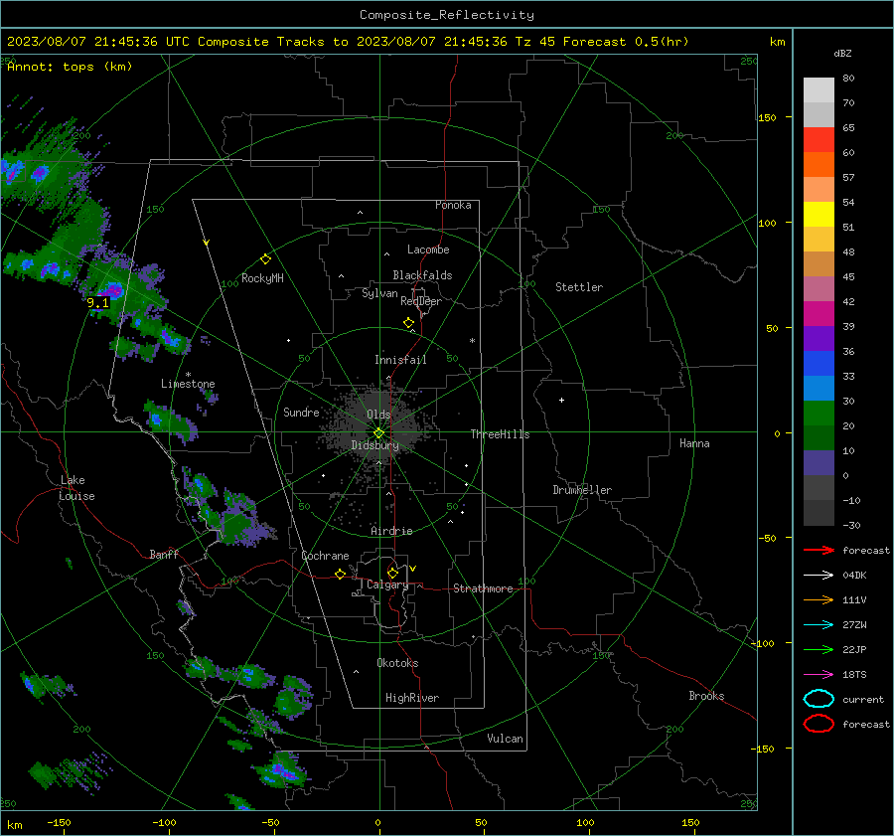Screen dimensions: 894x836
Task: Click the white 04DK arrow legend icon
Action: [819, 576]
